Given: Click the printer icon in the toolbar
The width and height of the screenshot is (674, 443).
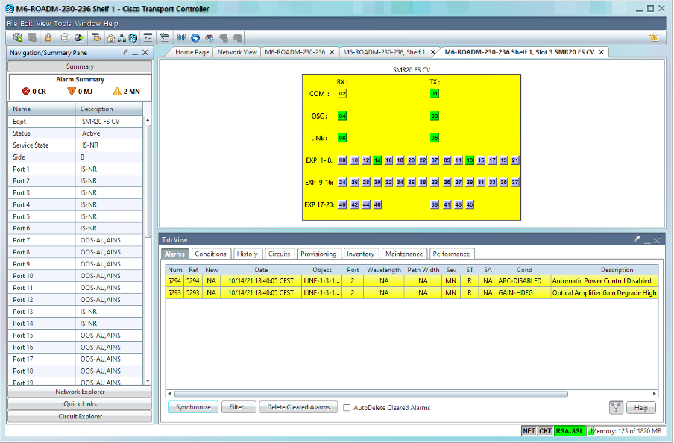Looking at the screenshot, I should pyautogui.click(x=65, y=38).
